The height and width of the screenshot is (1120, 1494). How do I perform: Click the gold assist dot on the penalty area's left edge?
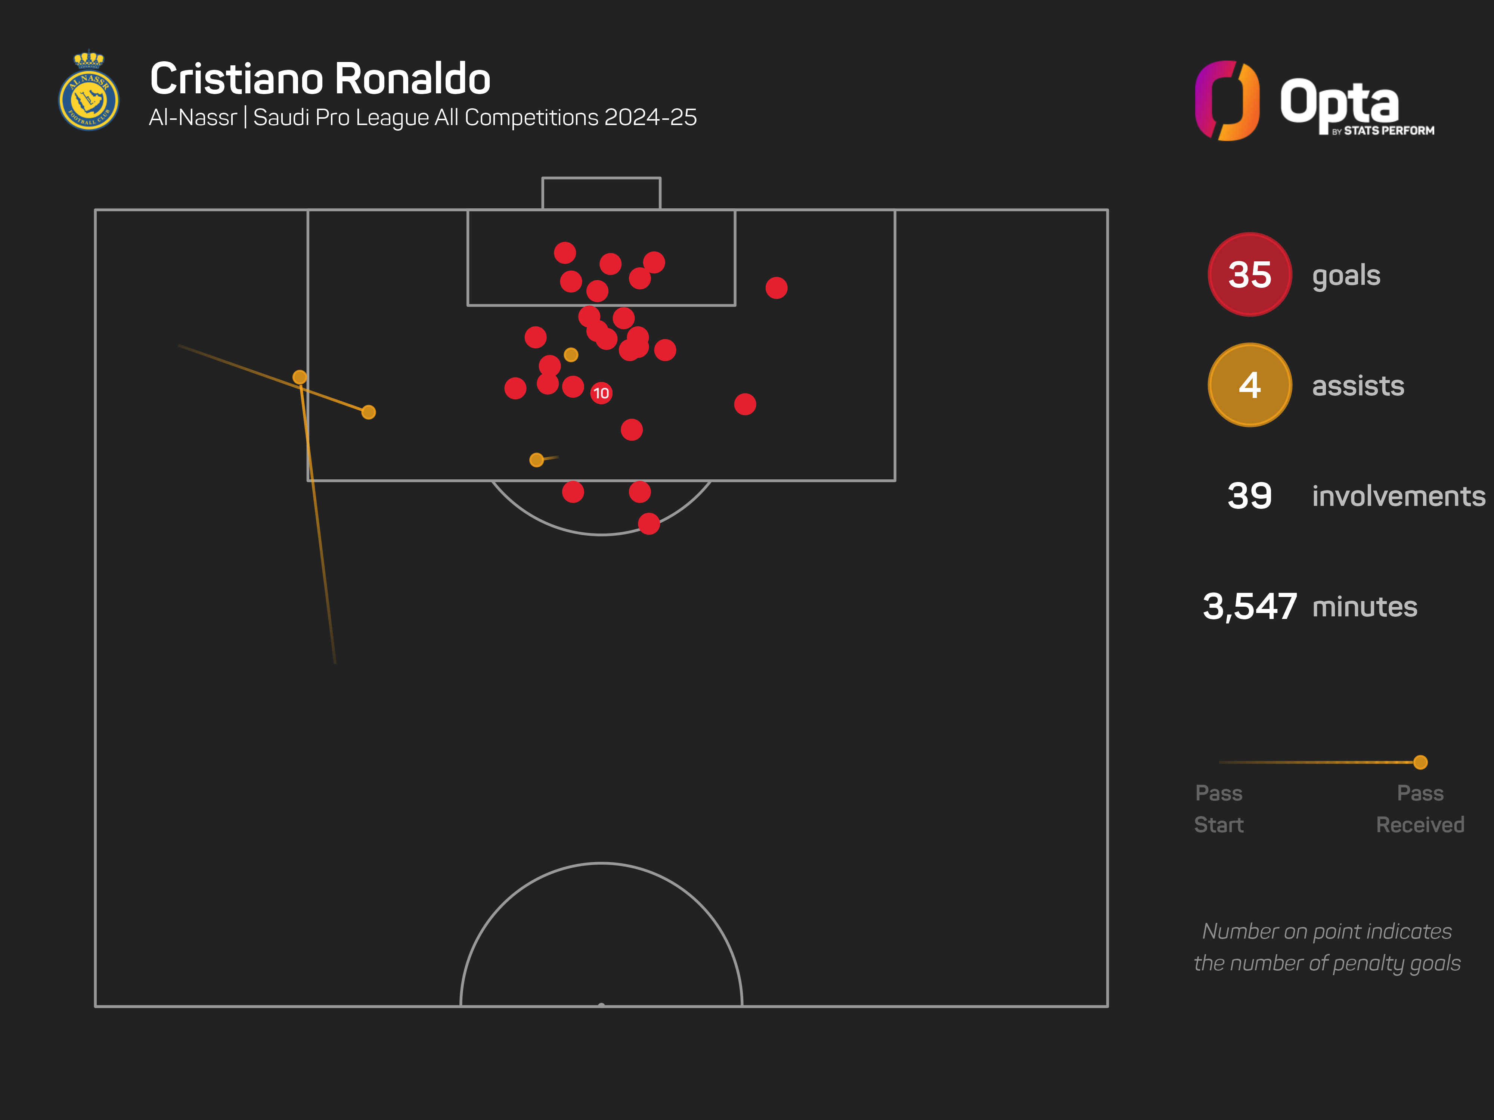[x=300, y=377]
